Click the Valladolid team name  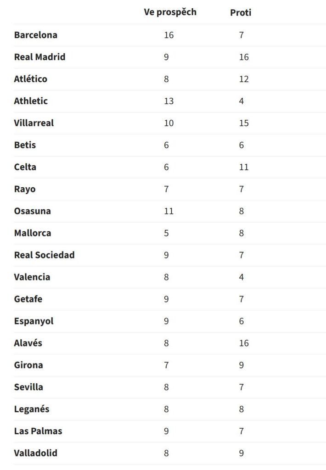pos(36,453)
